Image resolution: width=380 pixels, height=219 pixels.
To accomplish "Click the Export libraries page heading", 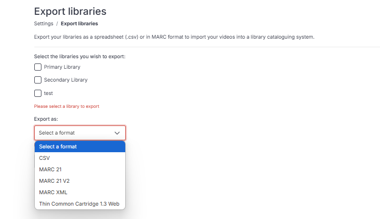I will coord(70,11).
